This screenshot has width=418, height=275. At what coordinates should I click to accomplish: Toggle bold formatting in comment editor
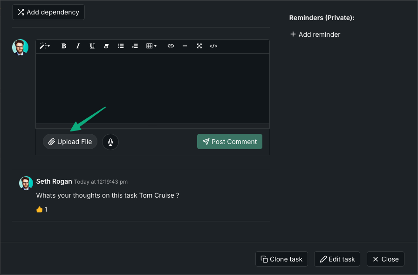click(64, 46)
